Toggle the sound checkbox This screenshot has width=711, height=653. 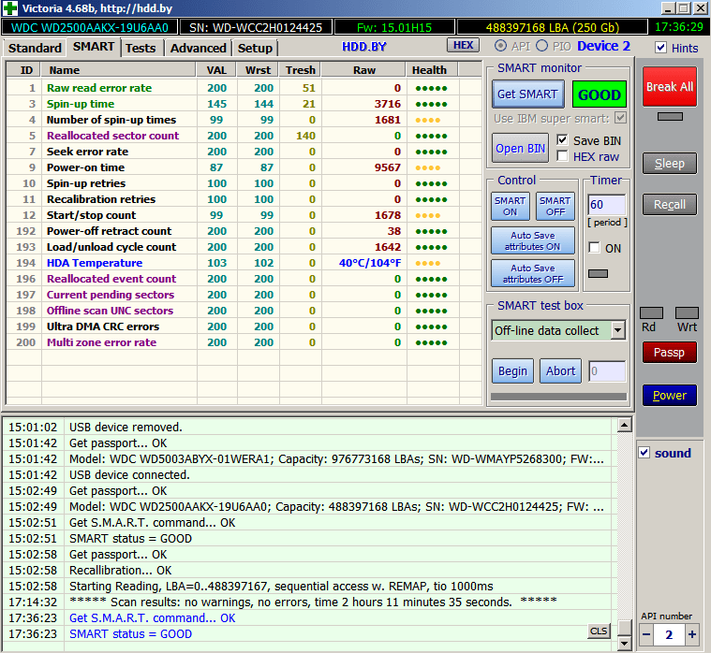(644, 453)
